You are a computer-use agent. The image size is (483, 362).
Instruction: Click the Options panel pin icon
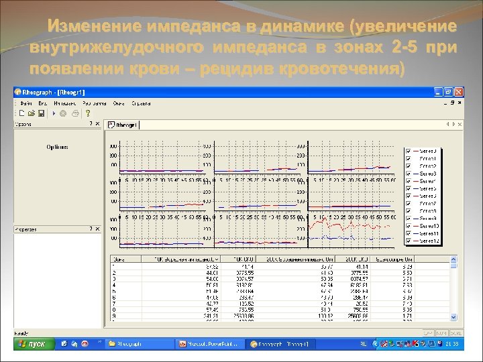(91, 124)
